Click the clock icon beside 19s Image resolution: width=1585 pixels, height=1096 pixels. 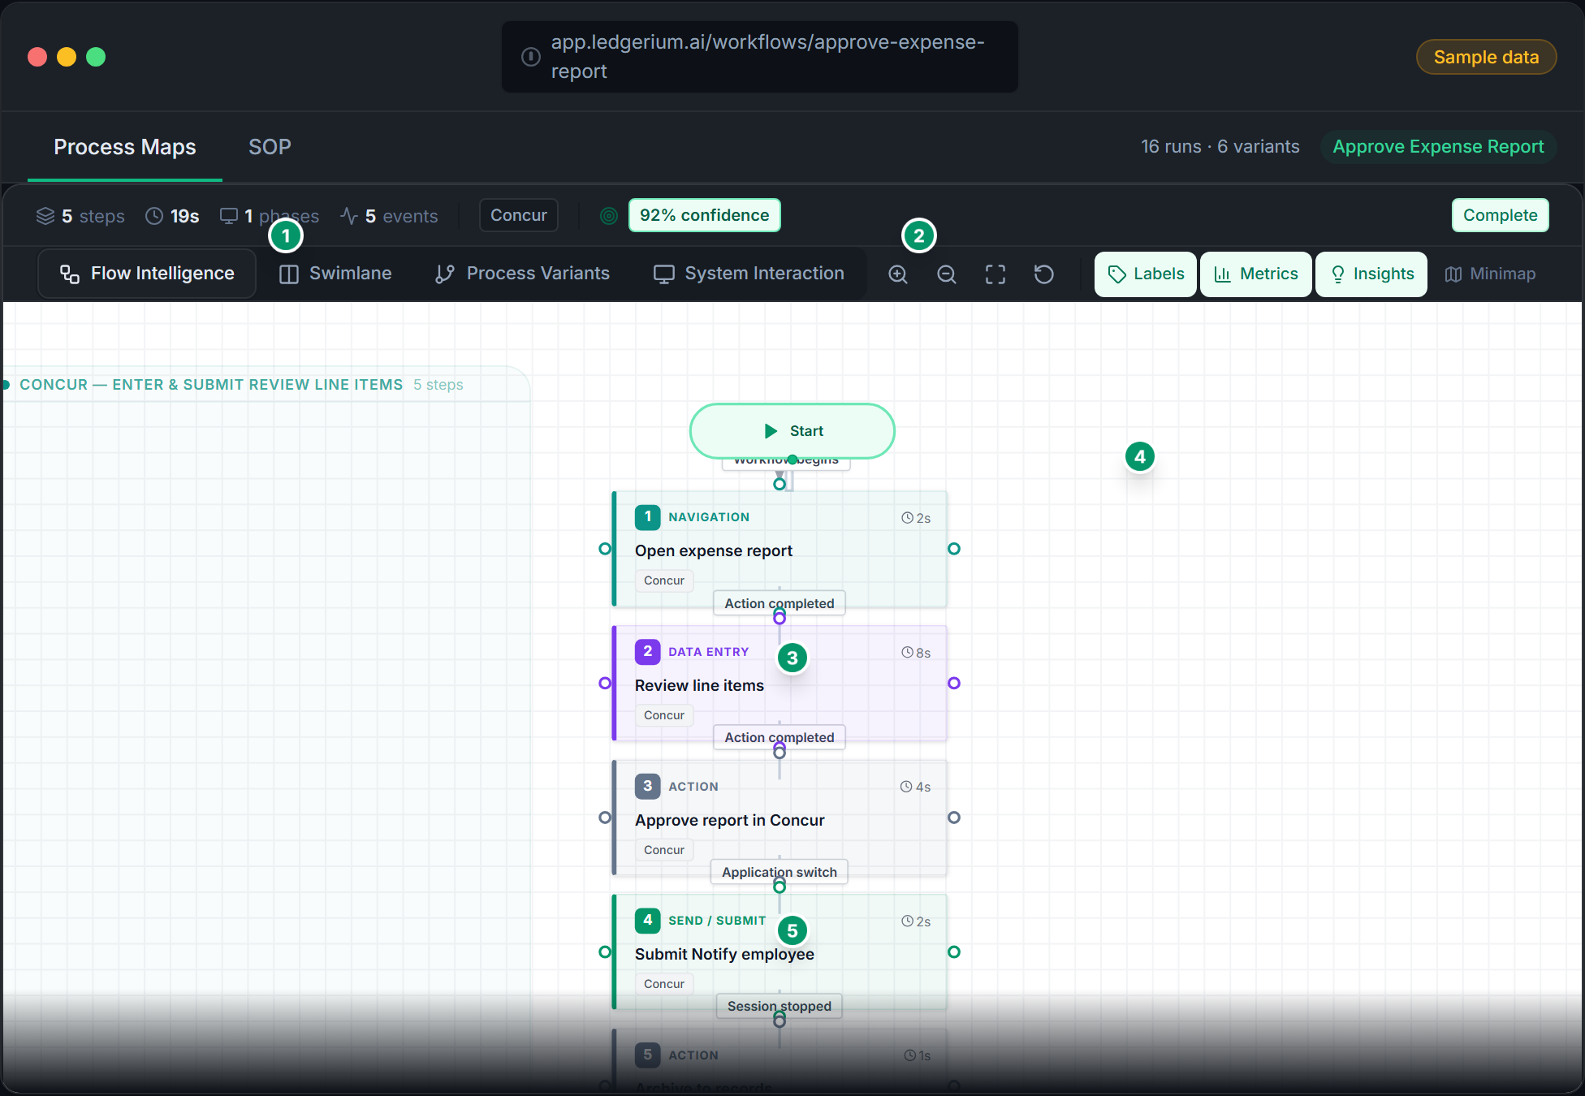tap(154, 216)
